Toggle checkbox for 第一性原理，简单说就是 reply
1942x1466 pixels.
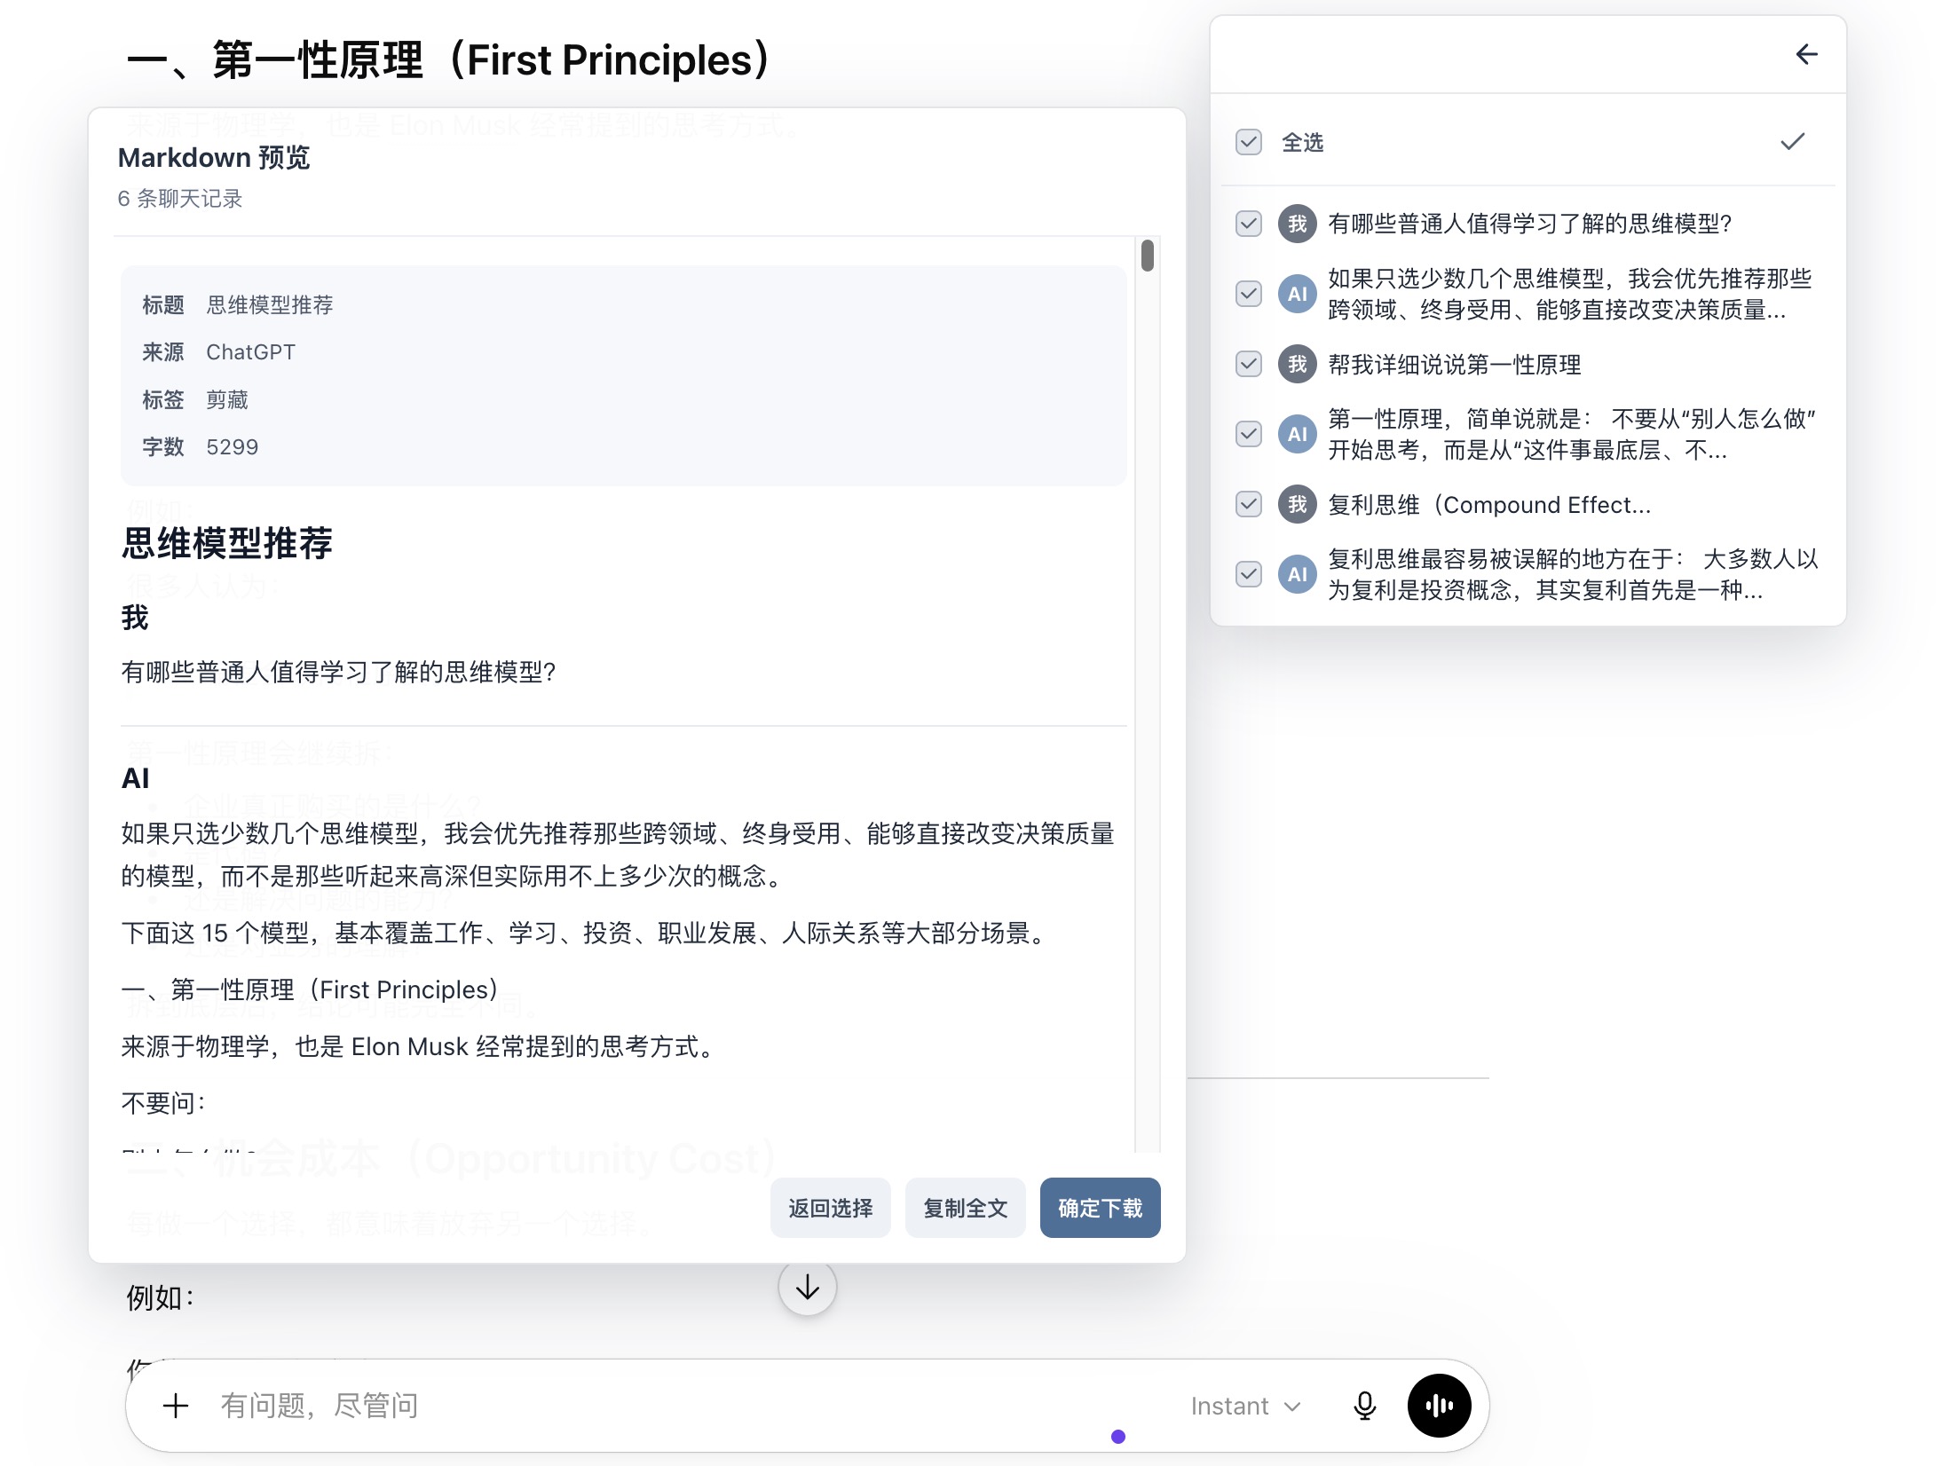coord(1249,434)
